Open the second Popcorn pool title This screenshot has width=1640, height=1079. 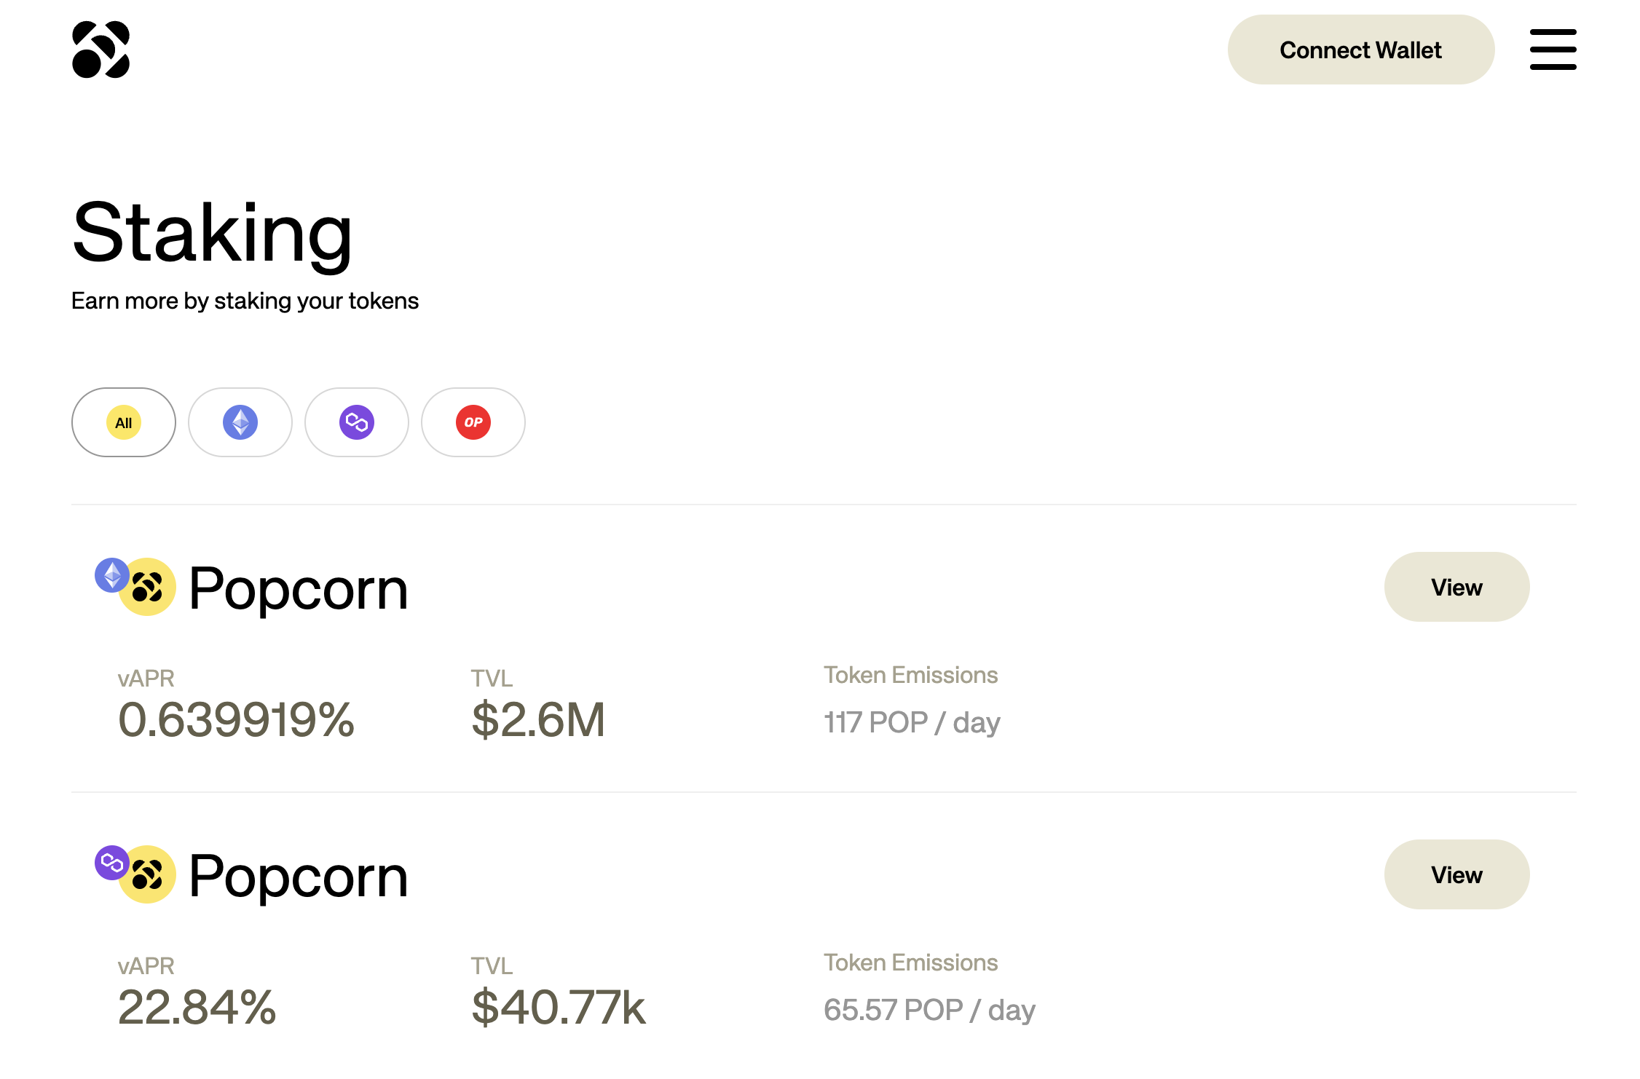click(298, 877)
